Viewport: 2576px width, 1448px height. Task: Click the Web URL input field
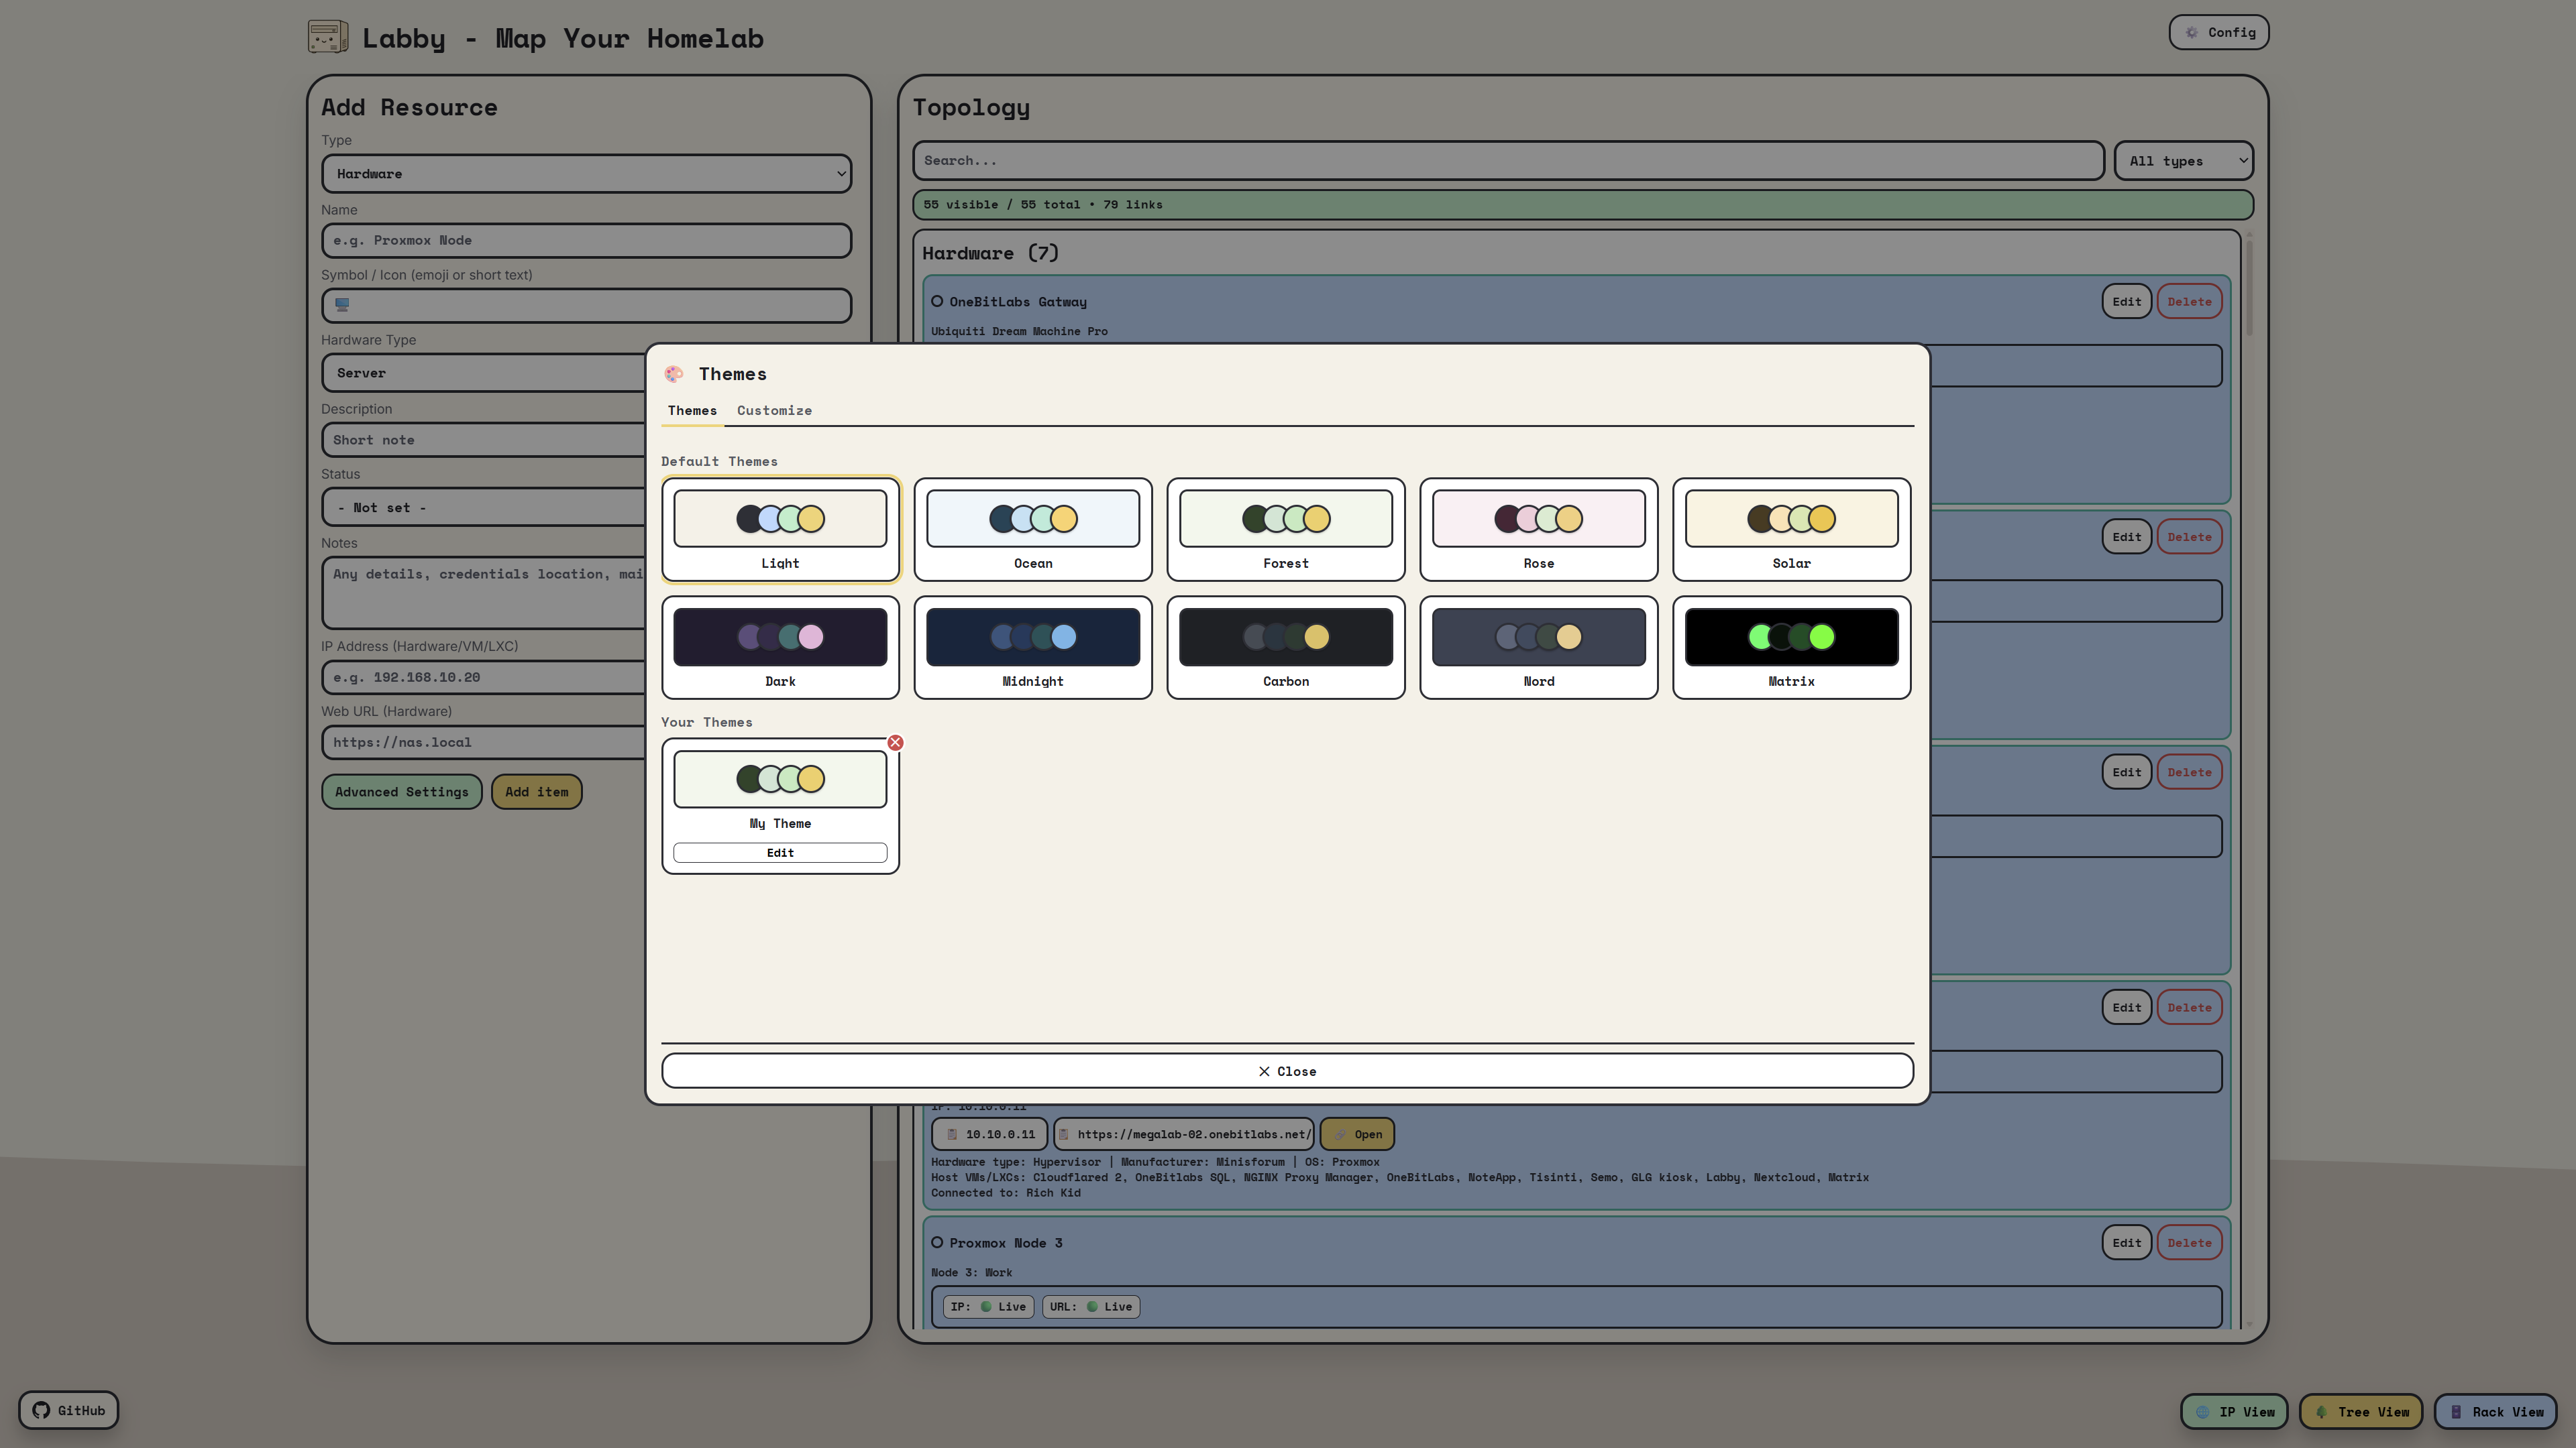(484, 741)
